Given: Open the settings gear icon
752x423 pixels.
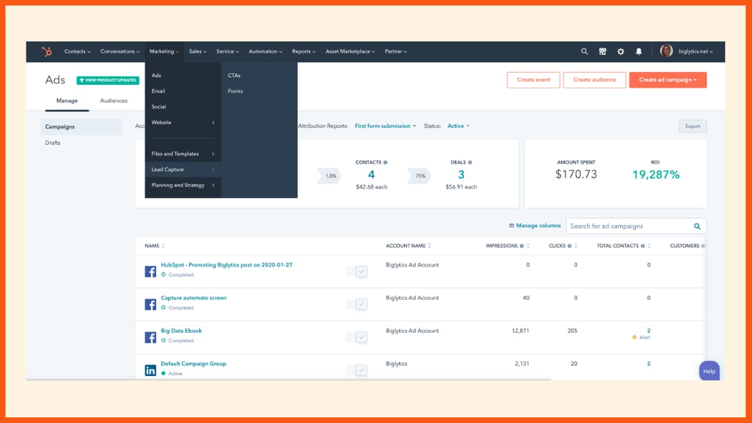Looking at the screenshot, I should coord(621,51).
